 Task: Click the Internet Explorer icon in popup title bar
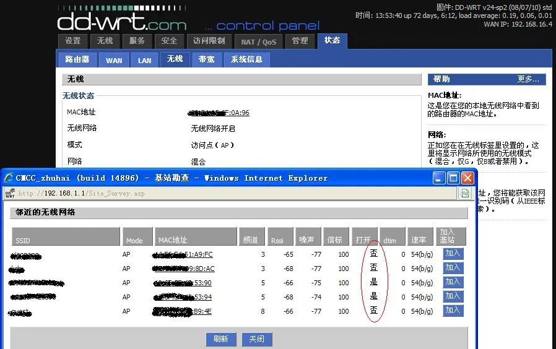[x=9, y=178]
